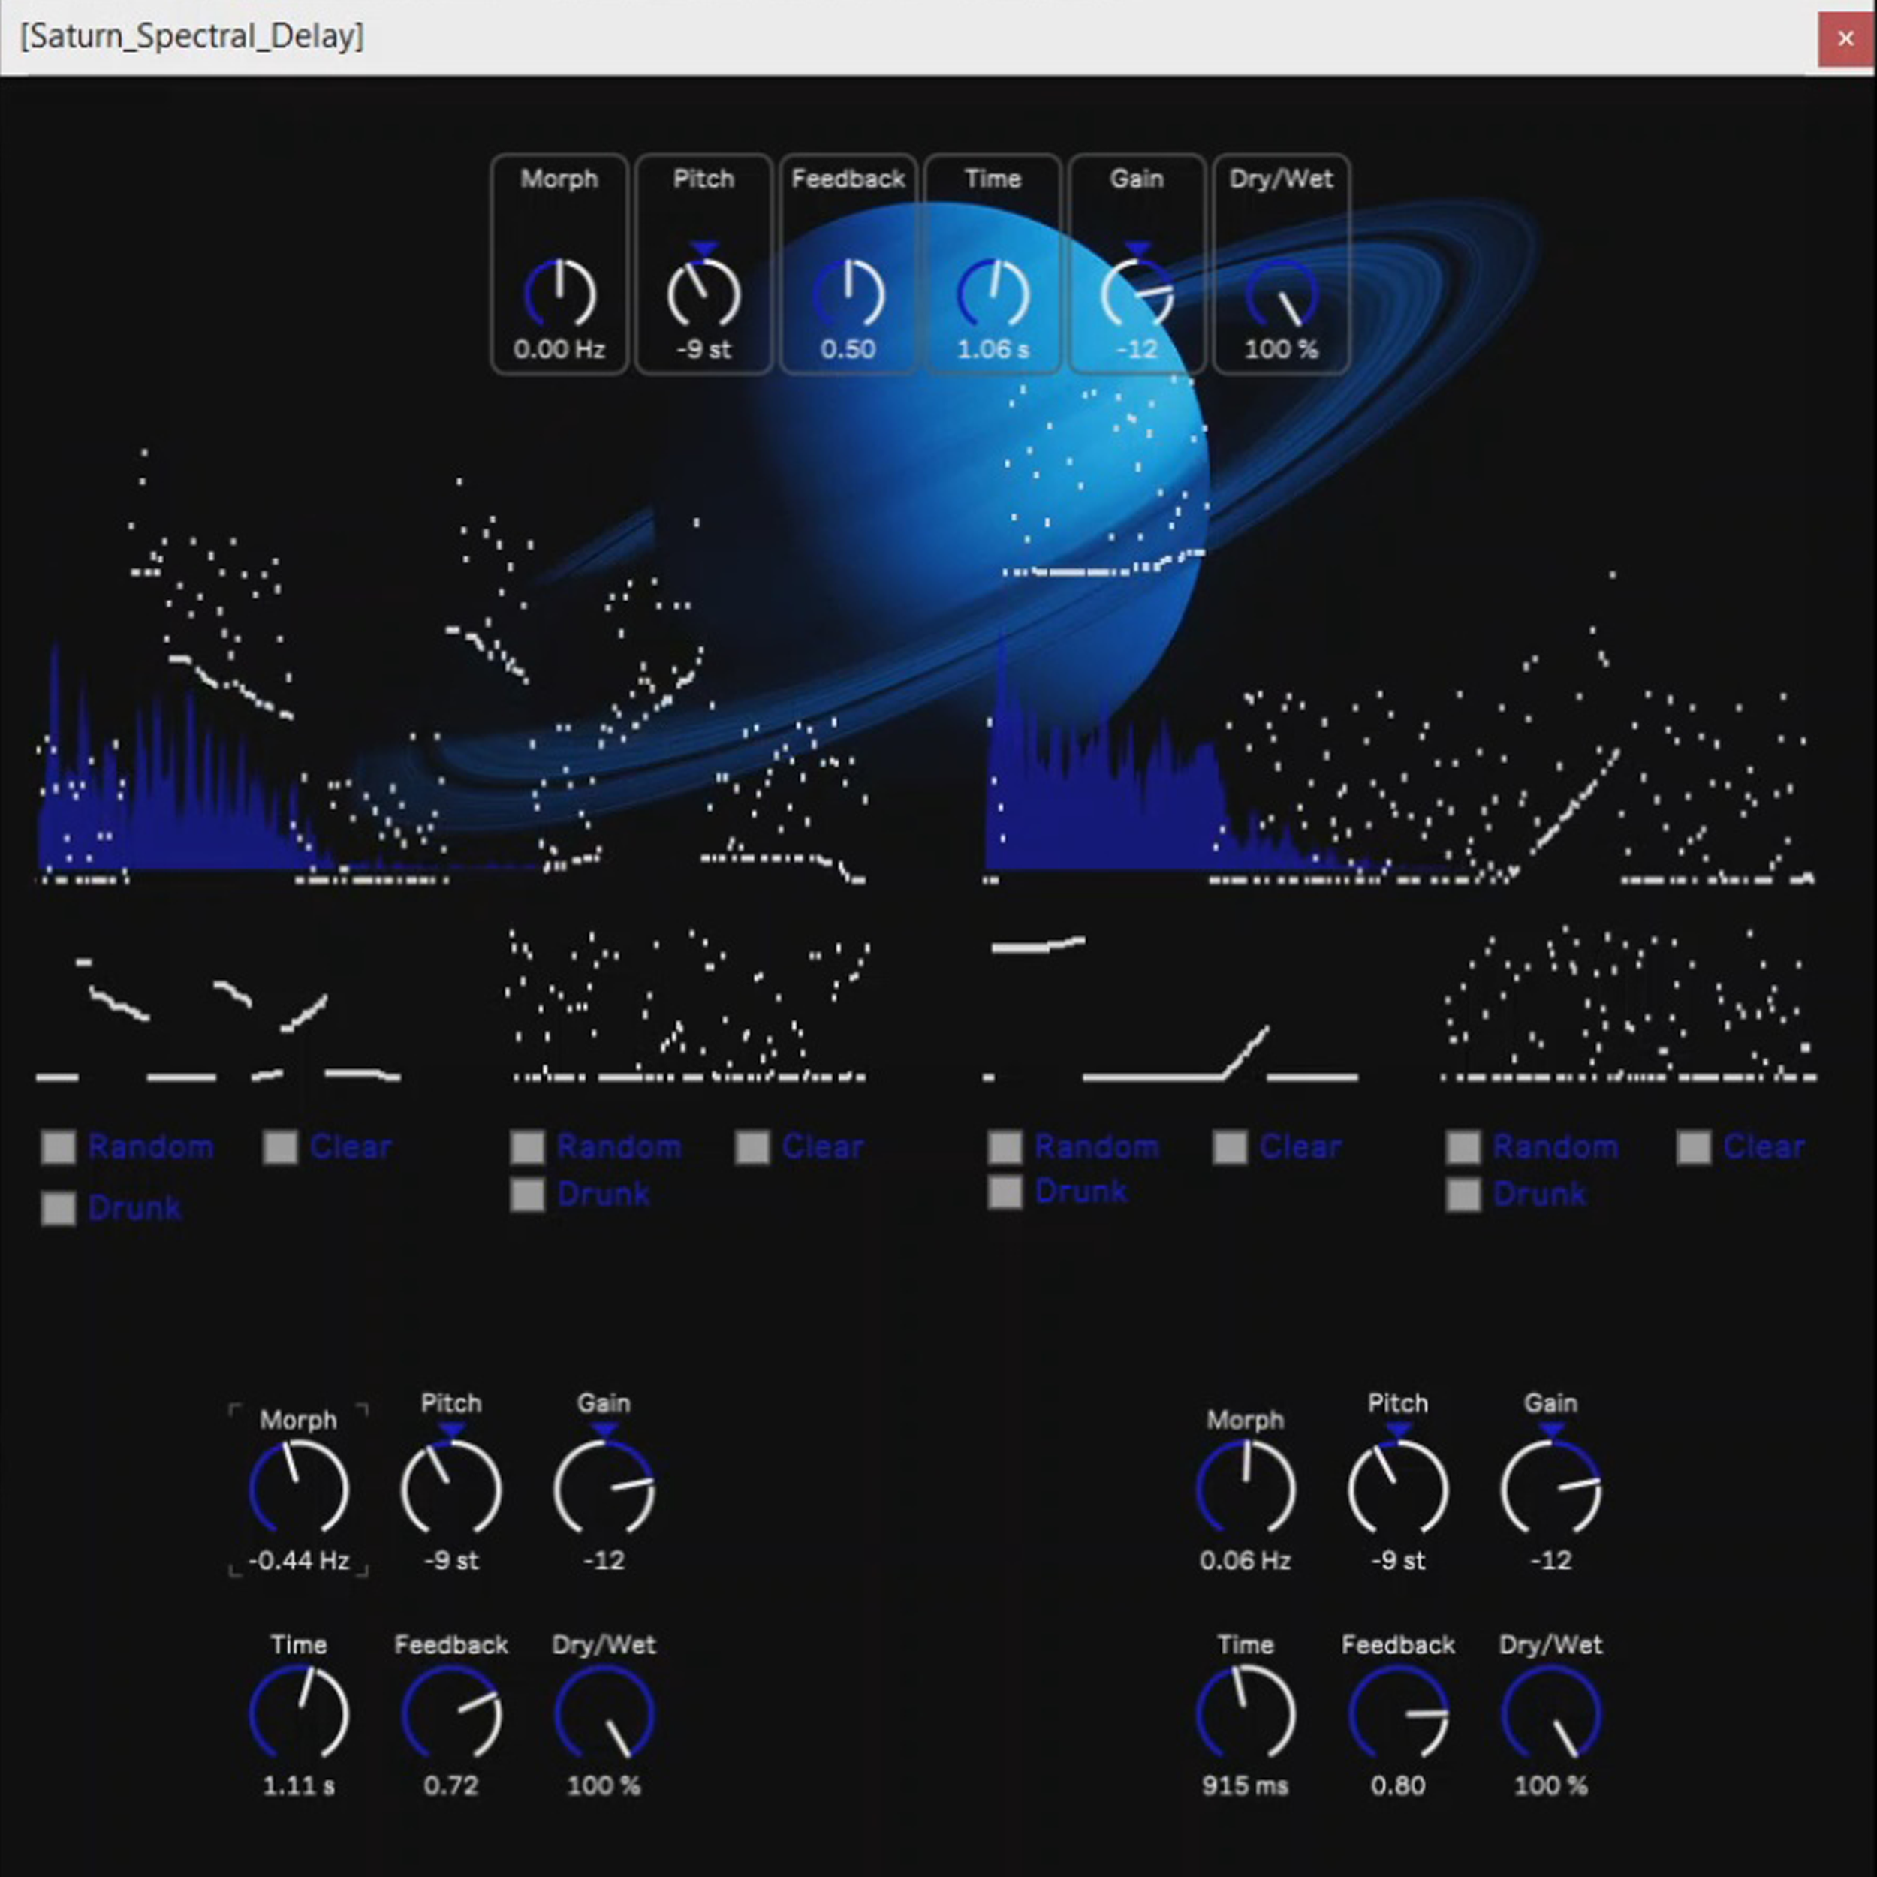Toggle the third panel's Random checkbox
Image resolution: width=1877 pixels, height=1877 pixels.
click(x=1005, y=1147)
